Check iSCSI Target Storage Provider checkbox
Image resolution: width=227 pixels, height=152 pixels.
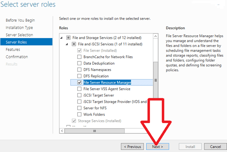(79, 102)
